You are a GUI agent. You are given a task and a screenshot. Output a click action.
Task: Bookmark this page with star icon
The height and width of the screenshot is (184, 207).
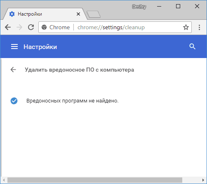[186, 27]
